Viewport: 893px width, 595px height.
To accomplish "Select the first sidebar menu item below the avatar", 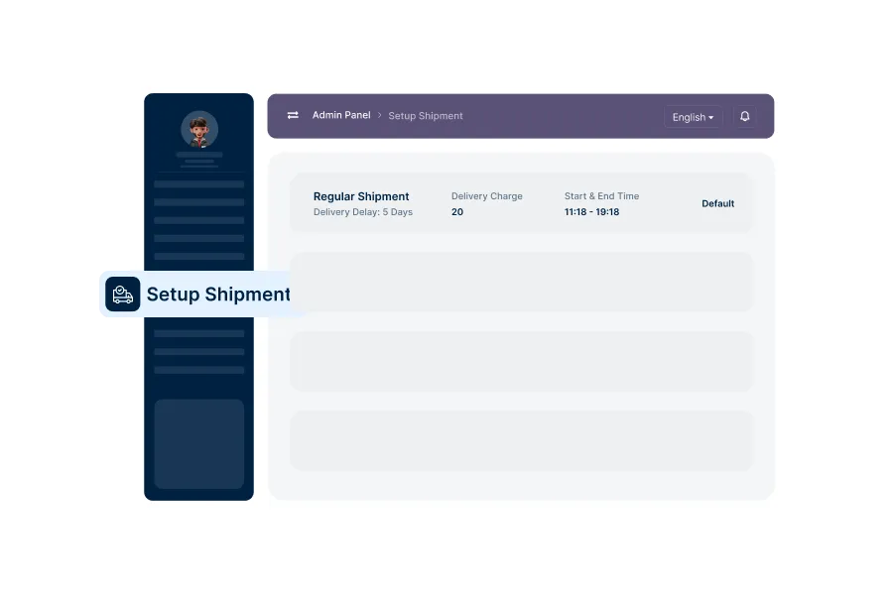I will pos(198,184).
